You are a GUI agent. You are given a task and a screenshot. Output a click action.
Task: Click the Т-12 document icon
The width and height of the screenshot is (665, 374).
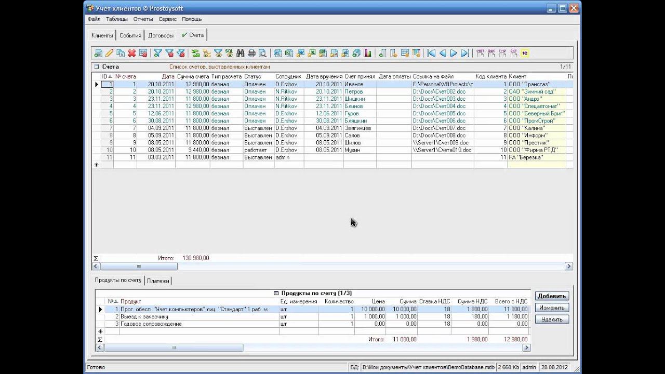coord(502,53)
